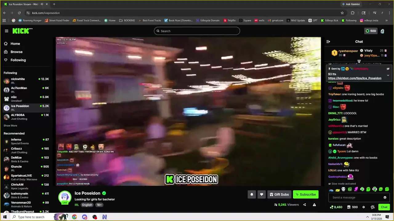This screenshot has height=221, width=394.
Task: Click the skull emote in quick bar
Action: click(344, 189)
